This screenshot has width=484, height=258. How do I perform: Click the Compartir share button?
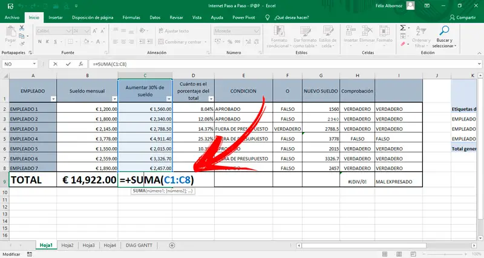[463, 18]
